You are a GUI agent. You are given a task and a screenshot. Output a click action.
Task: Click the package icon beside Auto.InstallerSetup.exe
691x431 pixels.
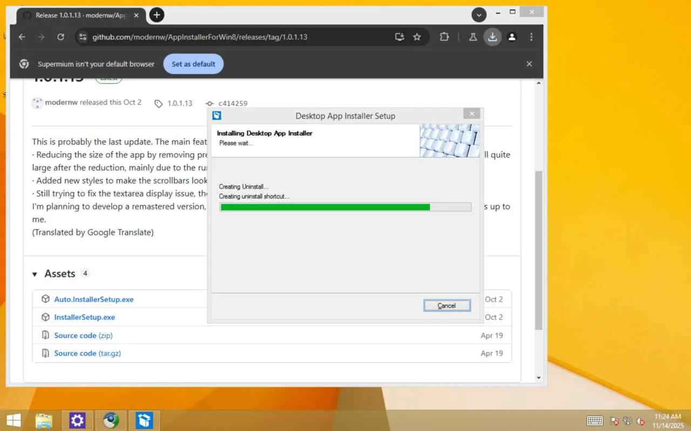pyautogui.click(x=46, y=299)
